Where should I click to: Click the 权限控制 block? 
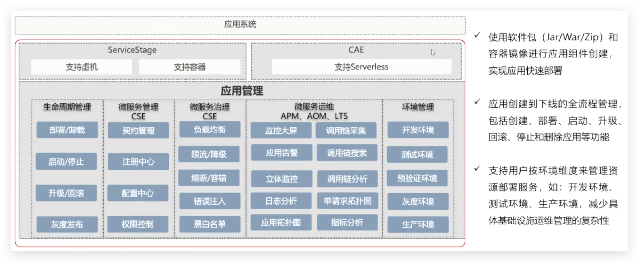click(x=138, y=224)
